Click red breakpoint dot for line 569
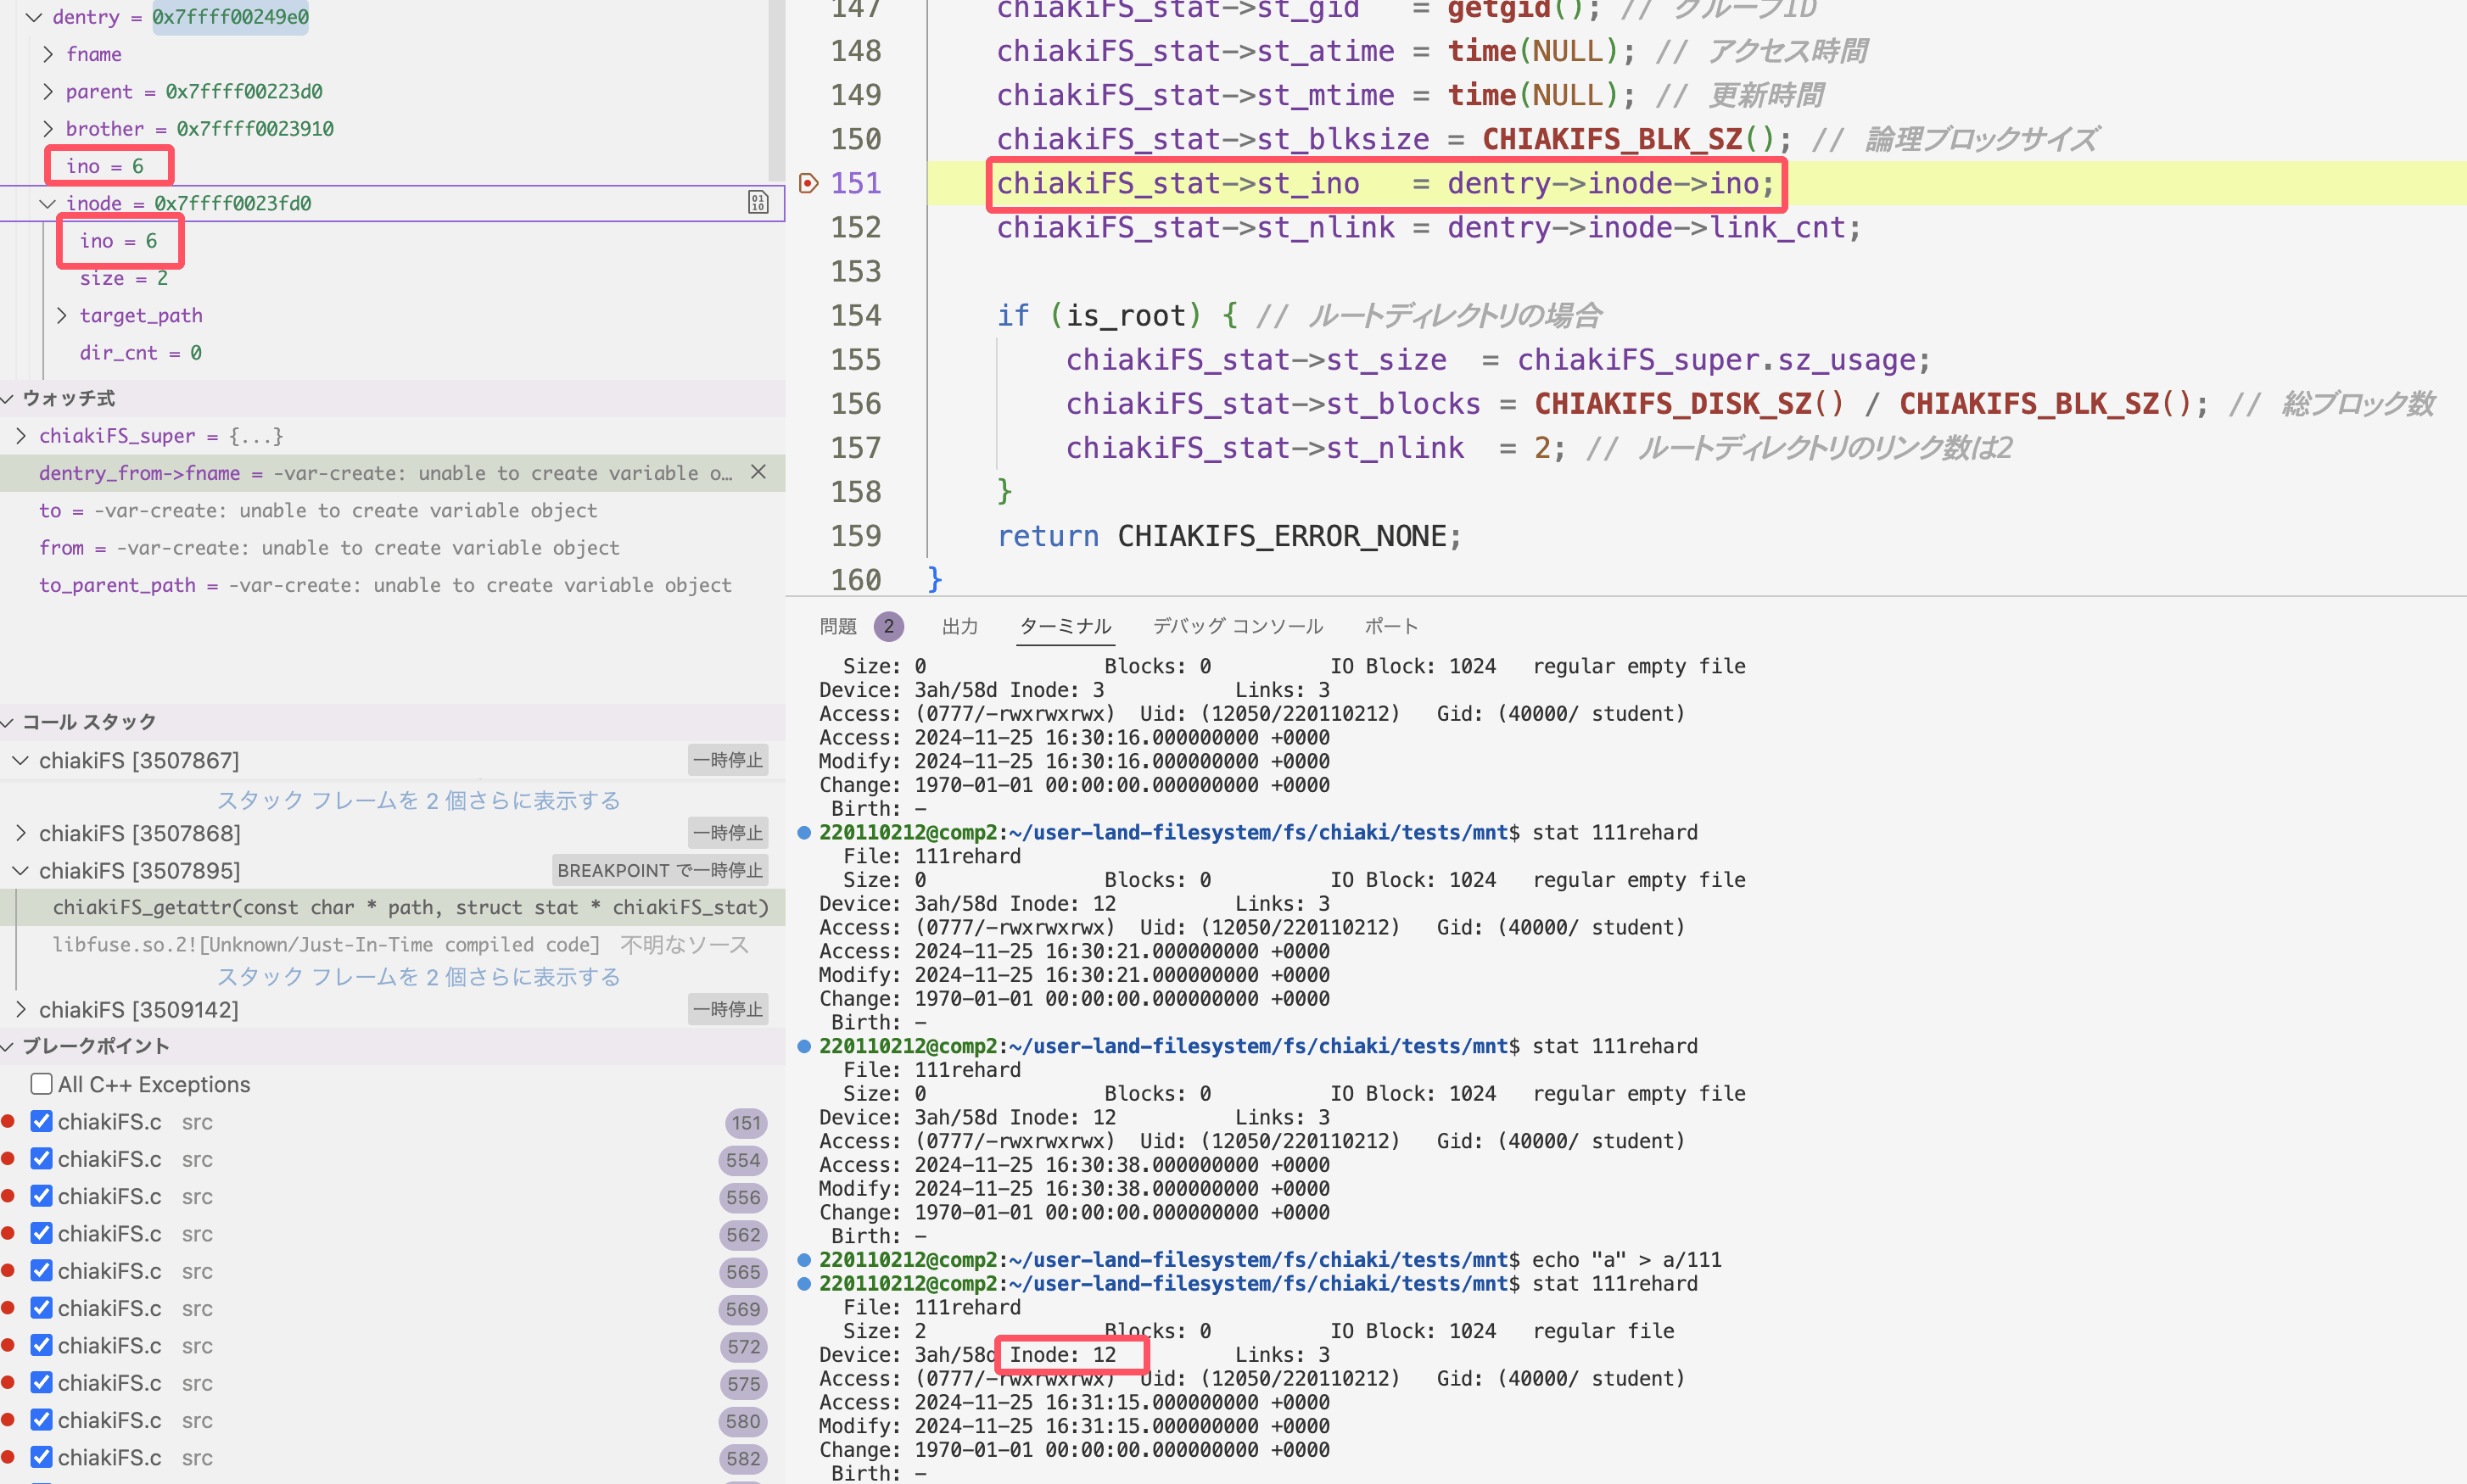The height and width of the screenshot is (1484, 2467). [8, 1308]
